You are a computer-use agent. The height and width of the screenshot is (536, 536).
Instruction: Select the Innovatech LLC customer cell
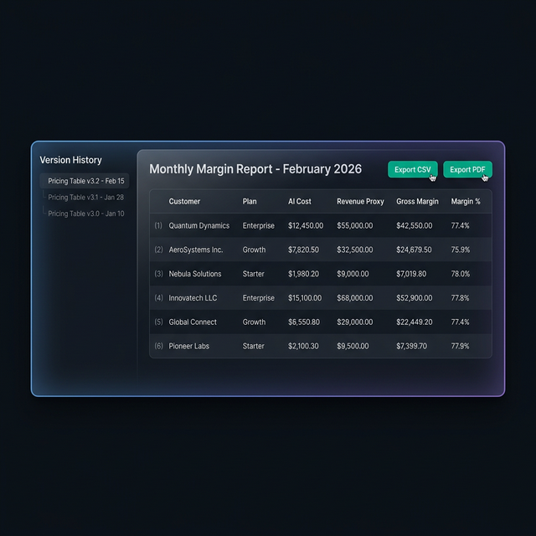[x=193, y=298]
